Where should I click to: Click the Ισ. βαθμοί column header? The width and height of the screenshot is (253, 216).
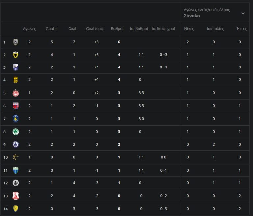139,29
